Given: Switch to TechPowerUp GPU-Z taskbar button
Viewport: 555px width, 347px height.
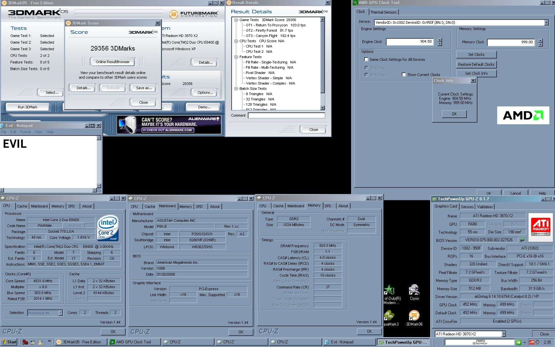Looking at the screenshot, I should 404,342.
